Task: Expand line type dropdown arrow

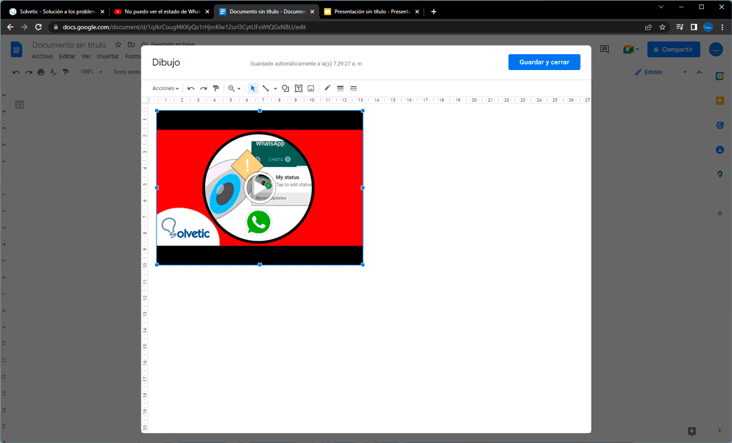Action: (x=275, y=88)
